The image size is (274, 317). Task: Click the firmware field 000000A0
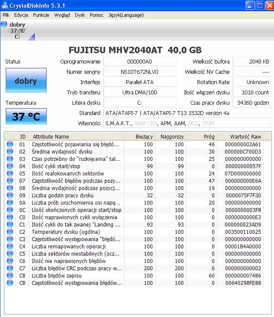140,62
